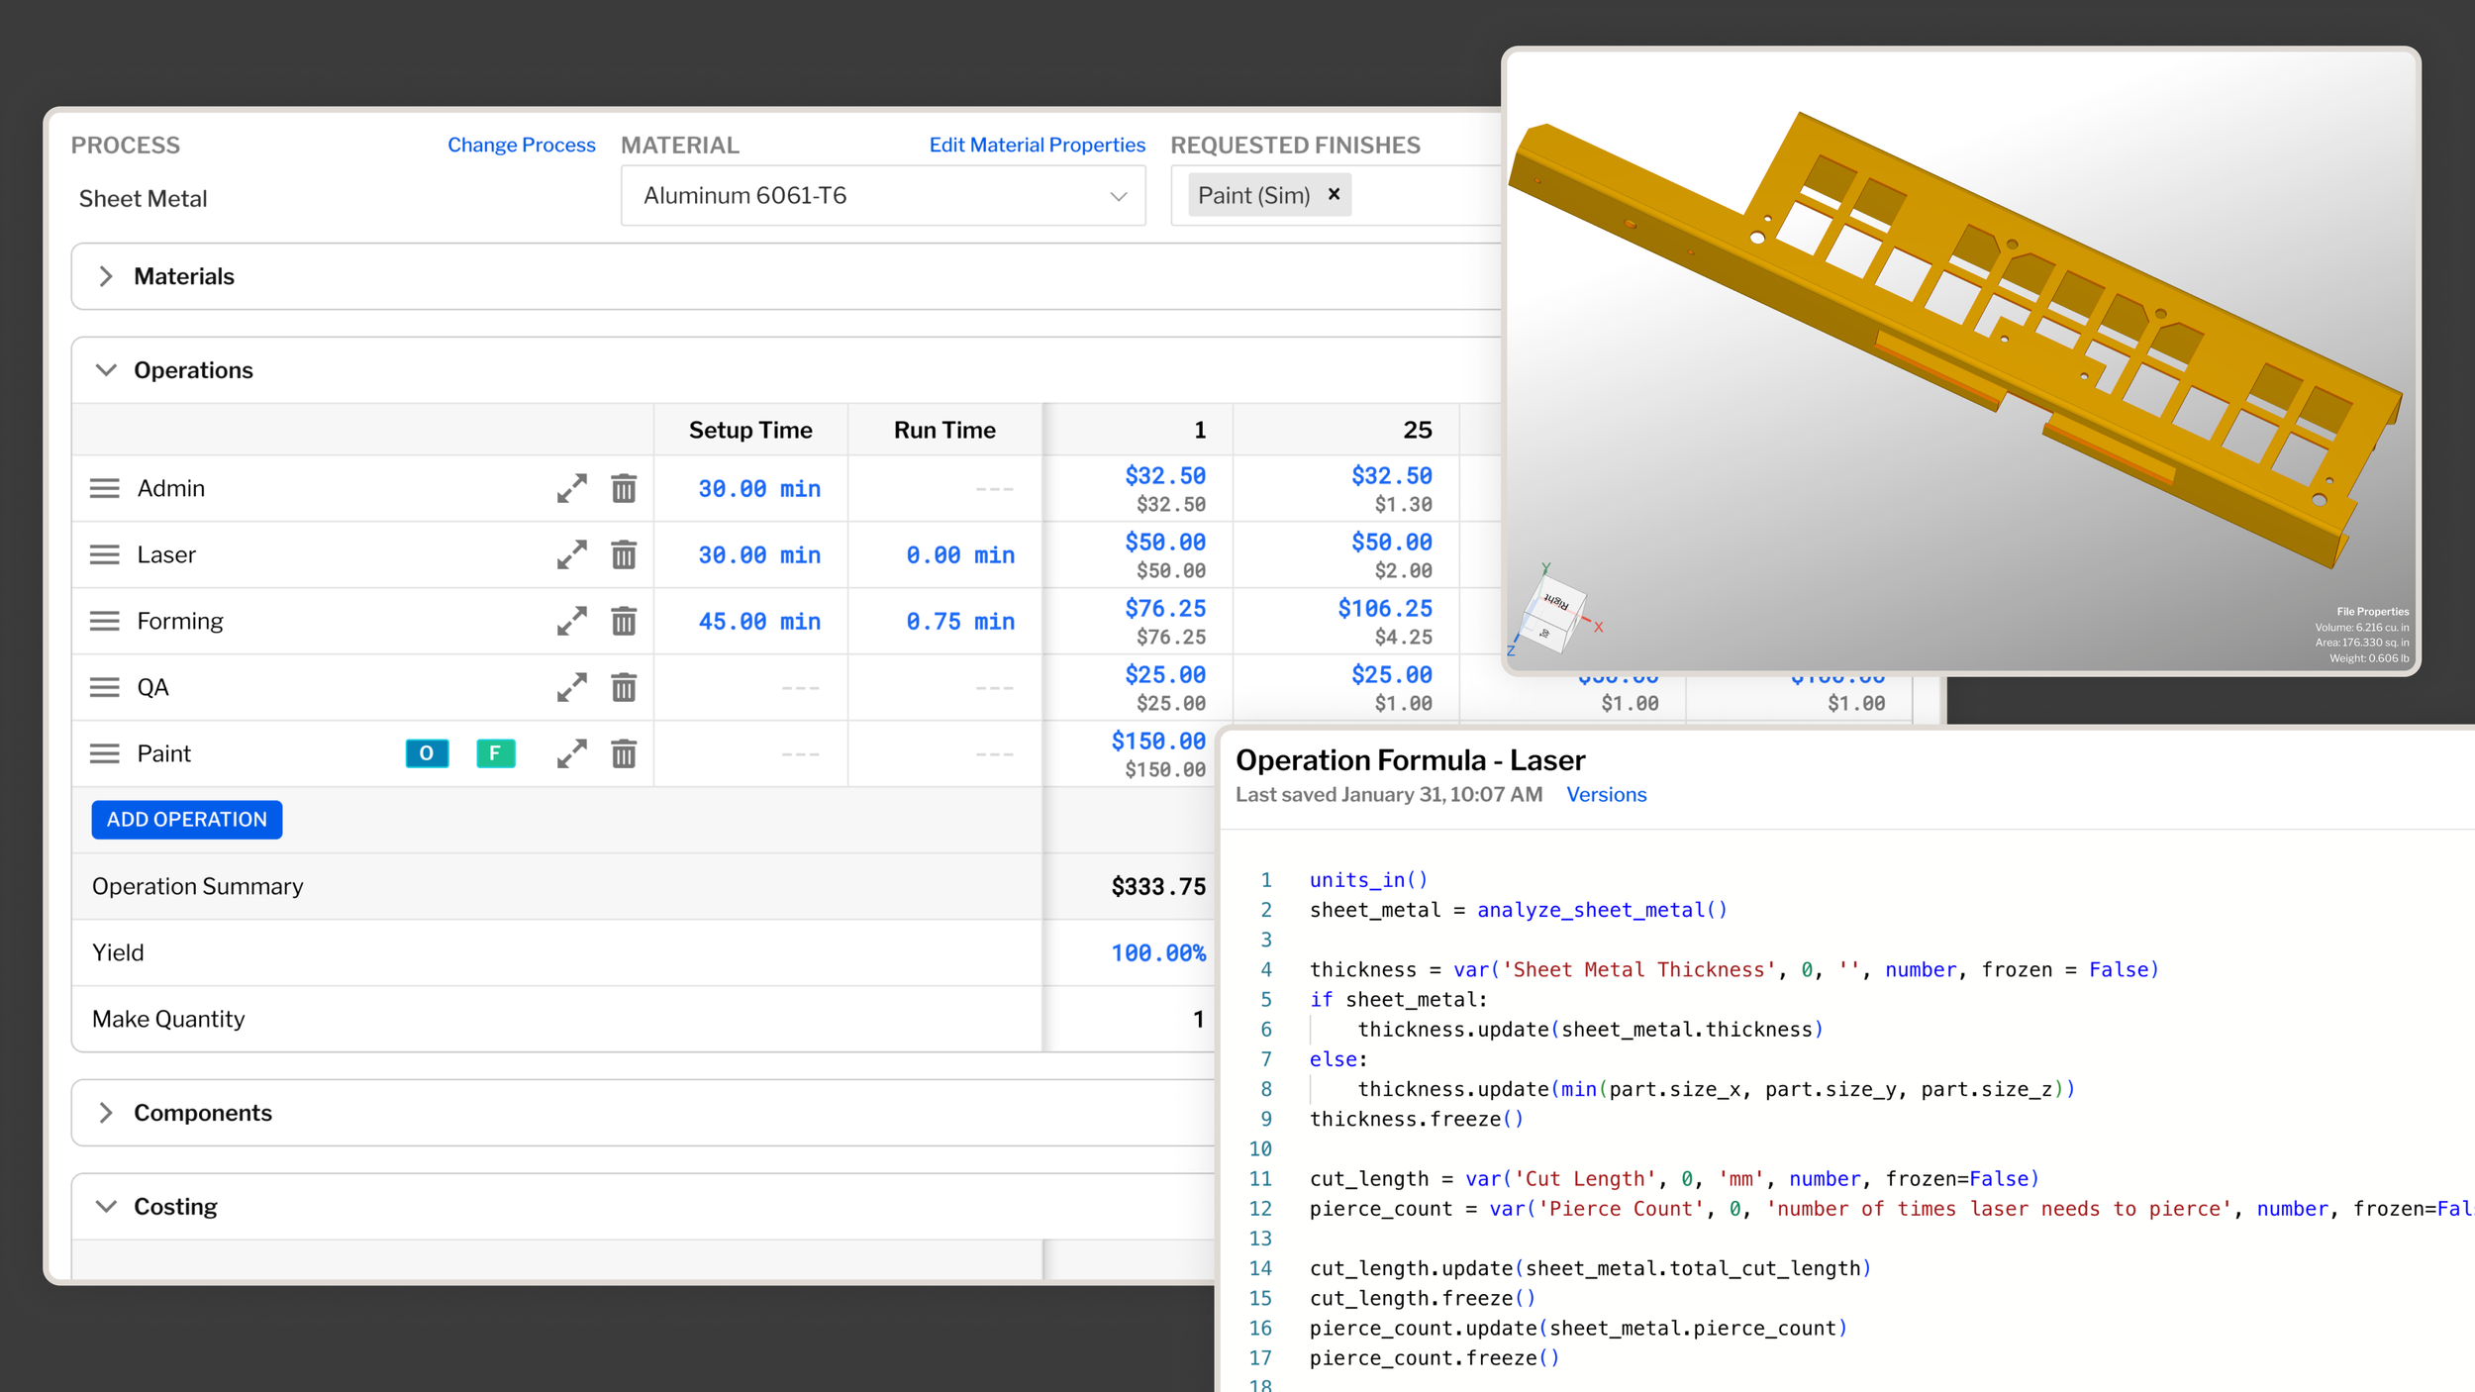This screenshot has height=1392, width=2475.
Task: Click Forming quantity 25 price $106.25
Action: [x=1385, y=609]
